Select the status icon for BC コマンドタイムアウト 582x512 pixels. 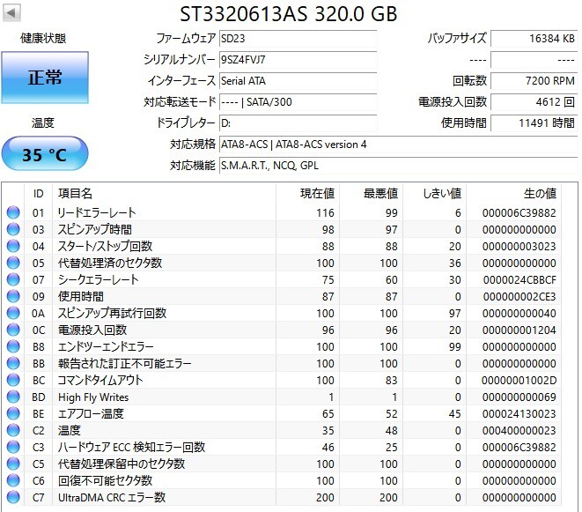[13, 380]
